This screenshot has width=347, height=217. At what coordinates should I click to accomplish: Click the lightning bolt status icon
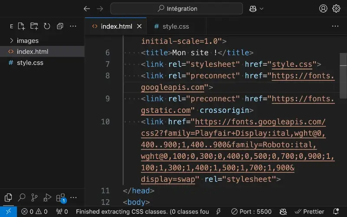tap(219, 212)
